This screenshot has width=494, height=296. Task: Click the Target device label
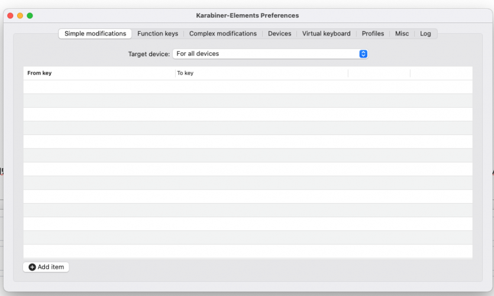click(148, 54)
